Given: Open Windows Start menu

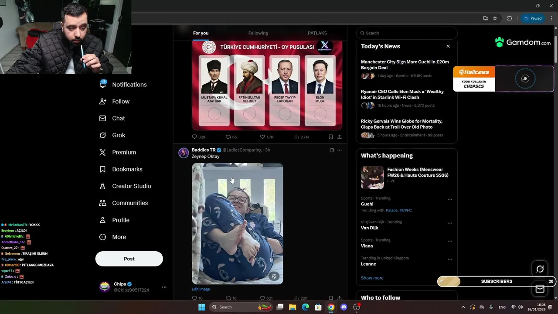Looking at the screenshot, I should [201, 307].
